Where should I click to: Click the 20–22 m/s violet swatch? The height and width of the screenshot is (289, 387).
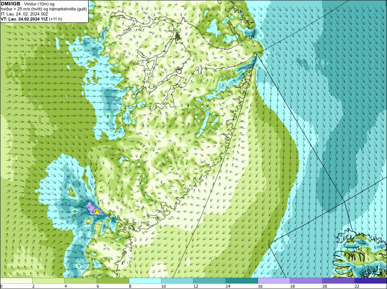[338, 281]
